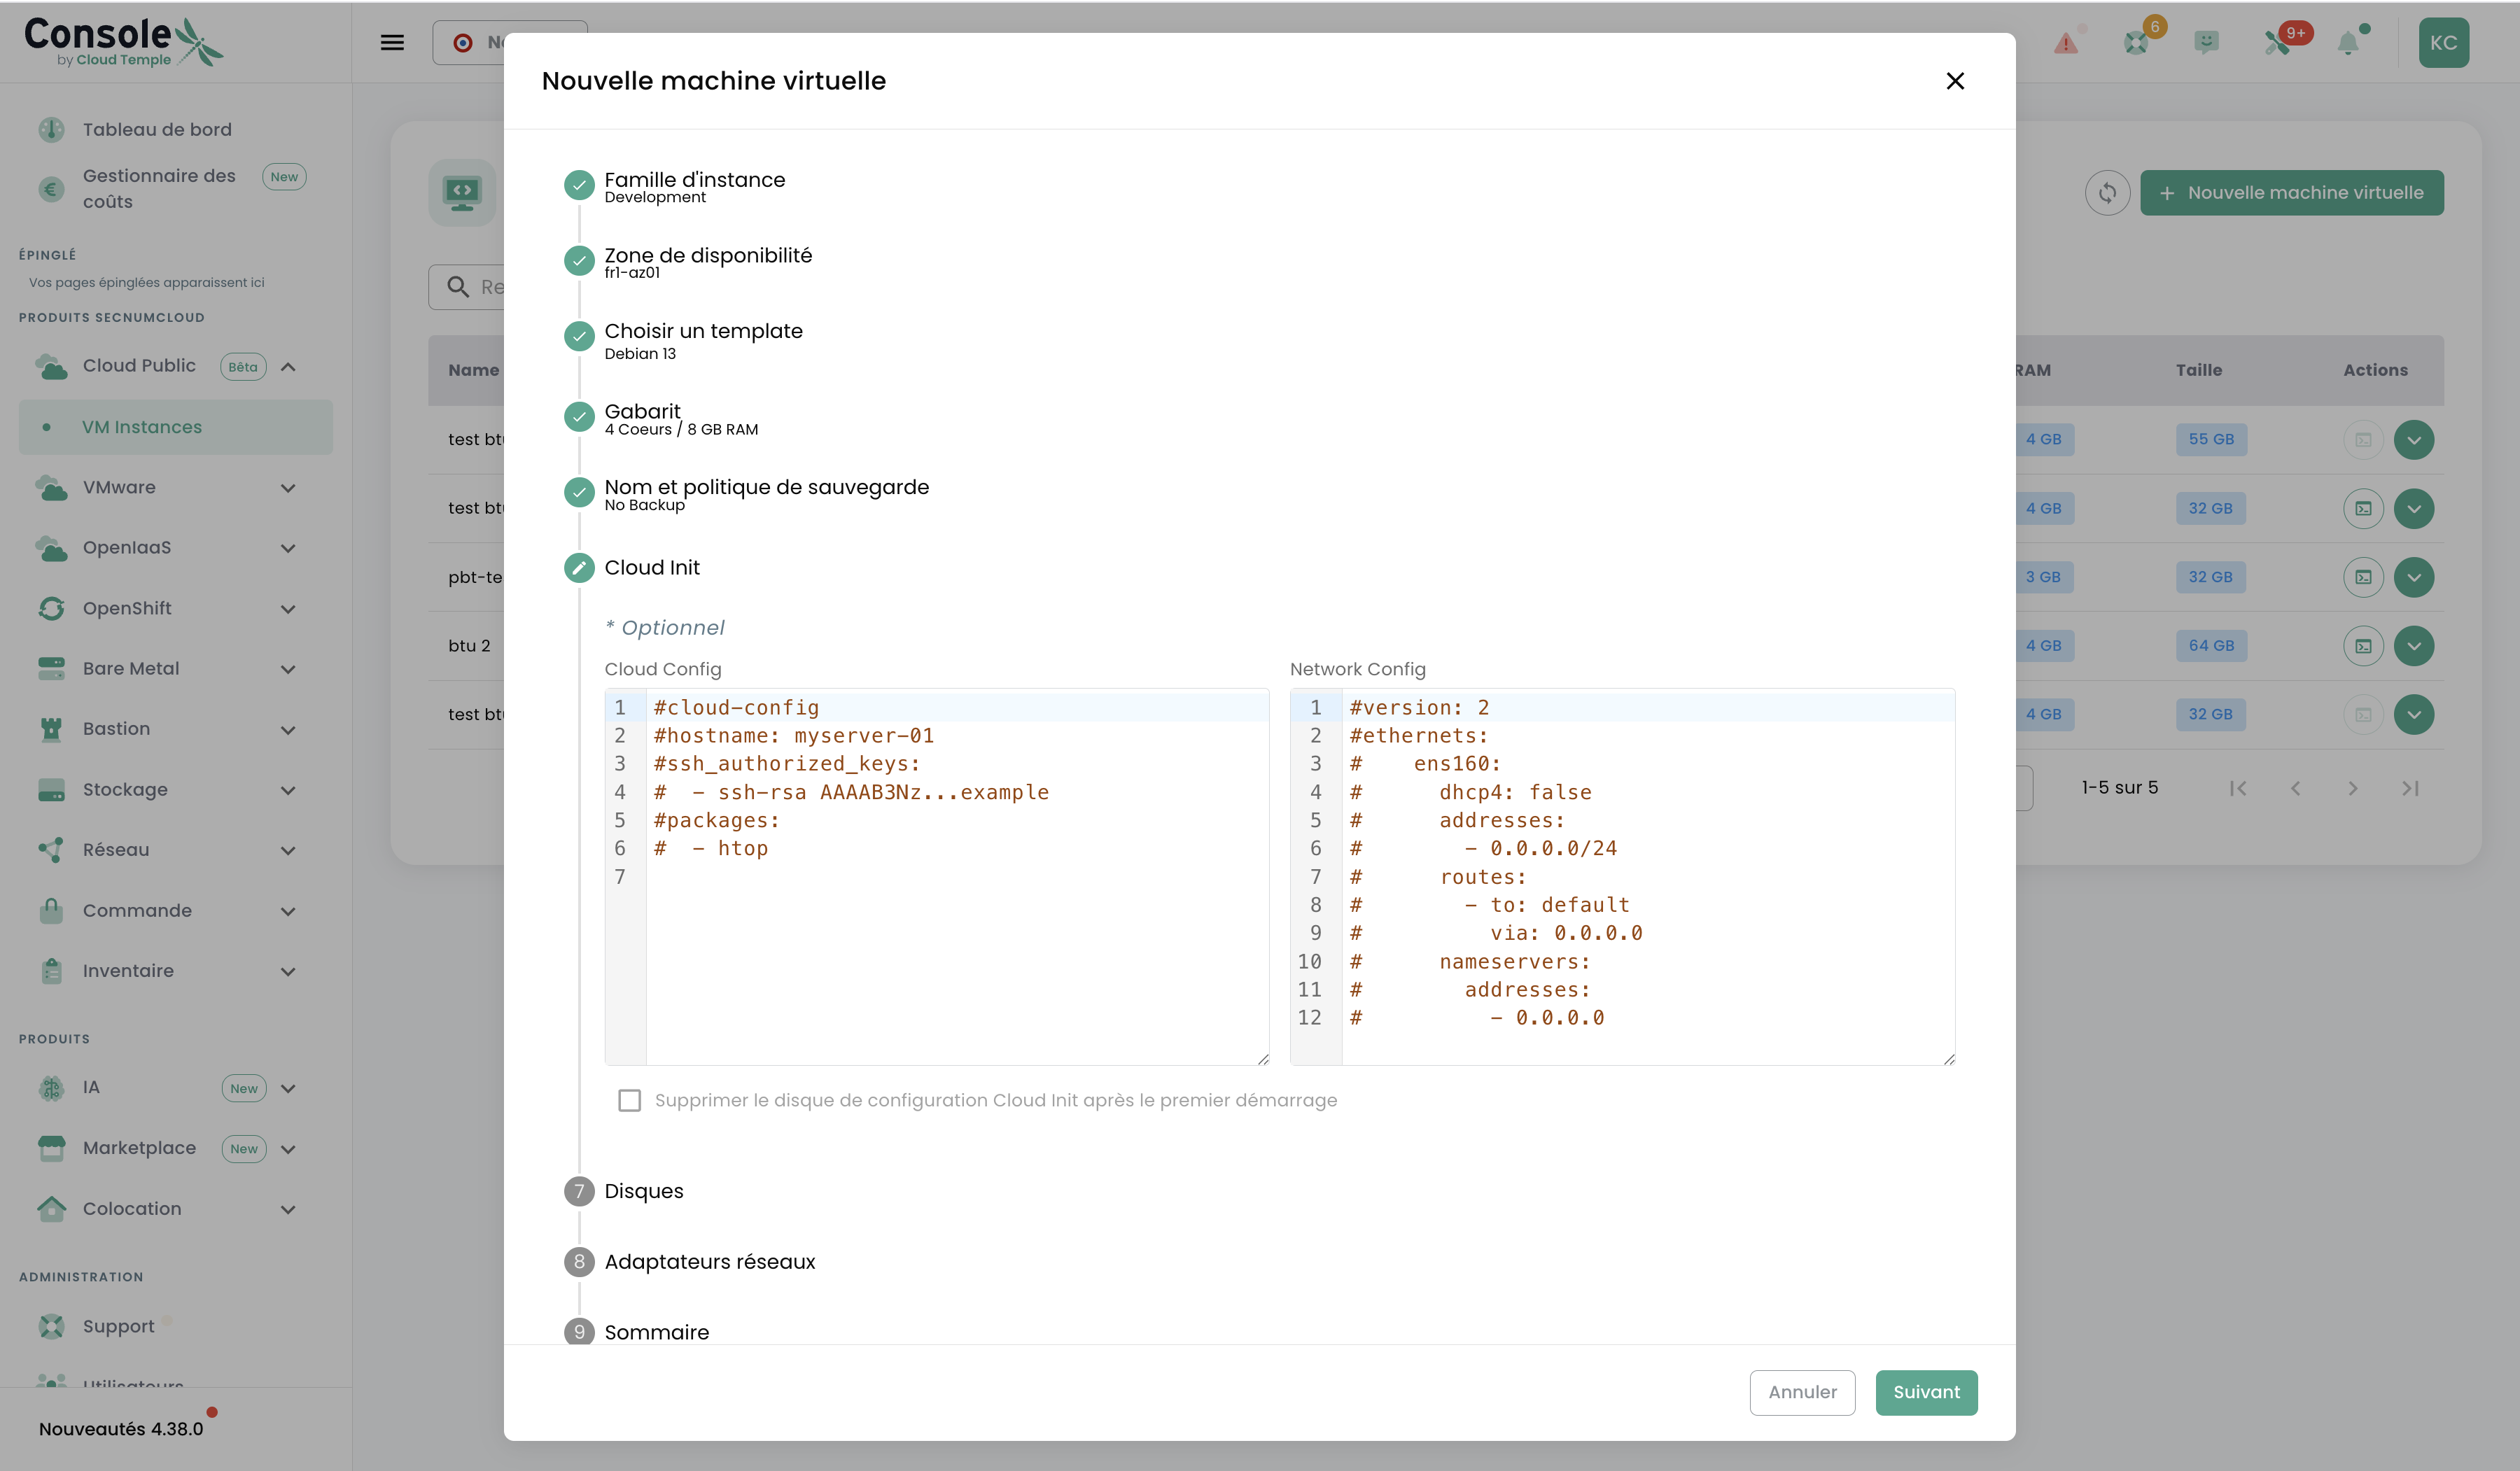Open the chat feedback icon in header
This screenshot has height=1471, width=2520.
point(2206,42)
